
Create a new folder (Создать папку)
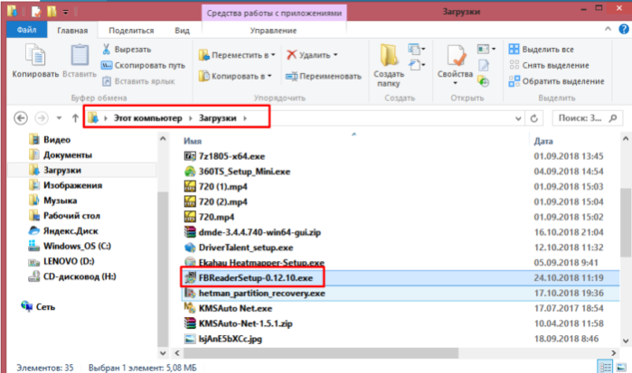[x=389, y=64]
